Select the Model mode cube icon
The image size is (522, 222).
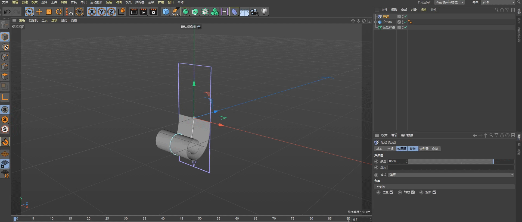click(5, 37)
